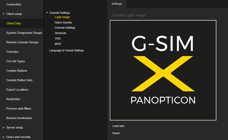Expand the Server setup section
The image size is (228, 140).
(x=4, y=128)
